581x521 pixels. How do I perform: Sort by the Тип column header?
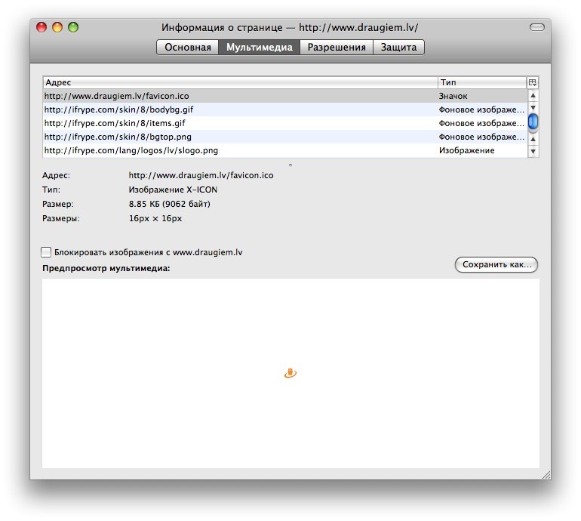pos(482,82)
